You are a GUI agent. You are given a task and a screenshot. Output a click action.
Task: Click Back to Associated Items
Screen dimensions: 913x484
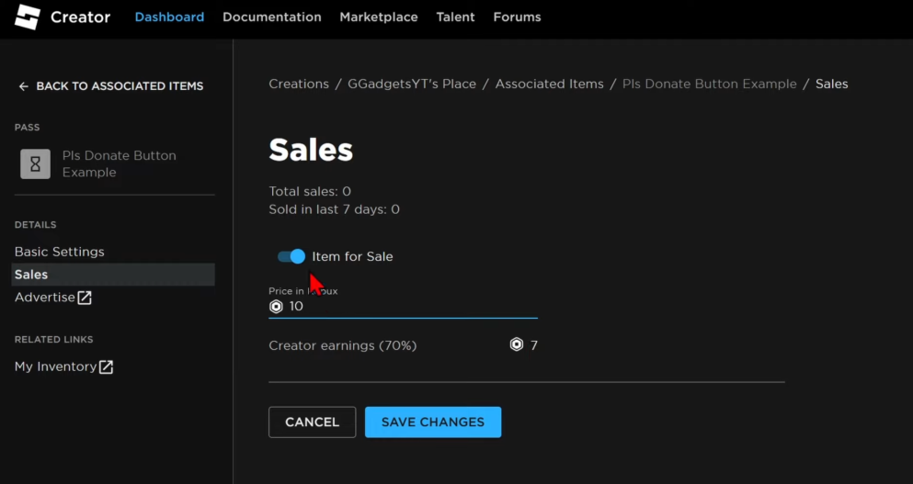coord(111,86)
